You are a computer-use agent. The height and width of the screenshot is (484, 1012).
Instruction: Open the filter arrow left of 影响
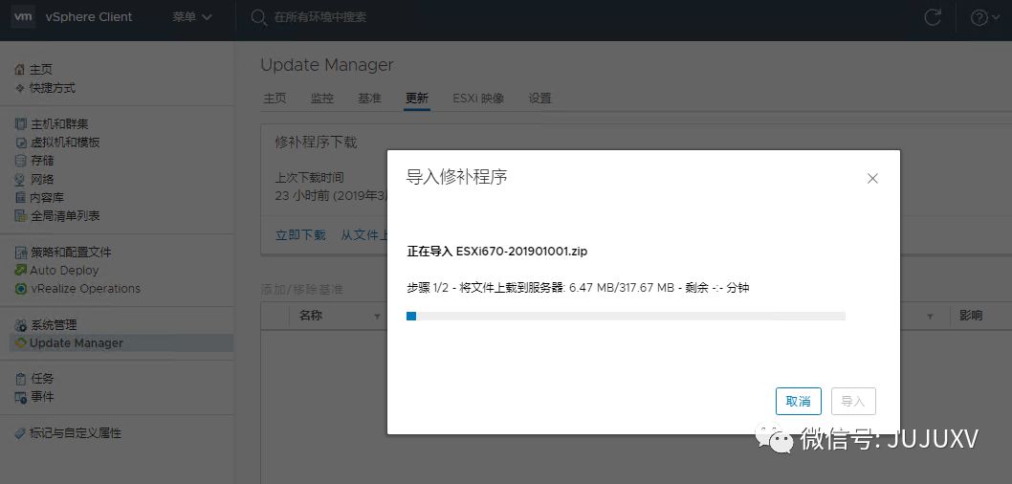[930, 317]
